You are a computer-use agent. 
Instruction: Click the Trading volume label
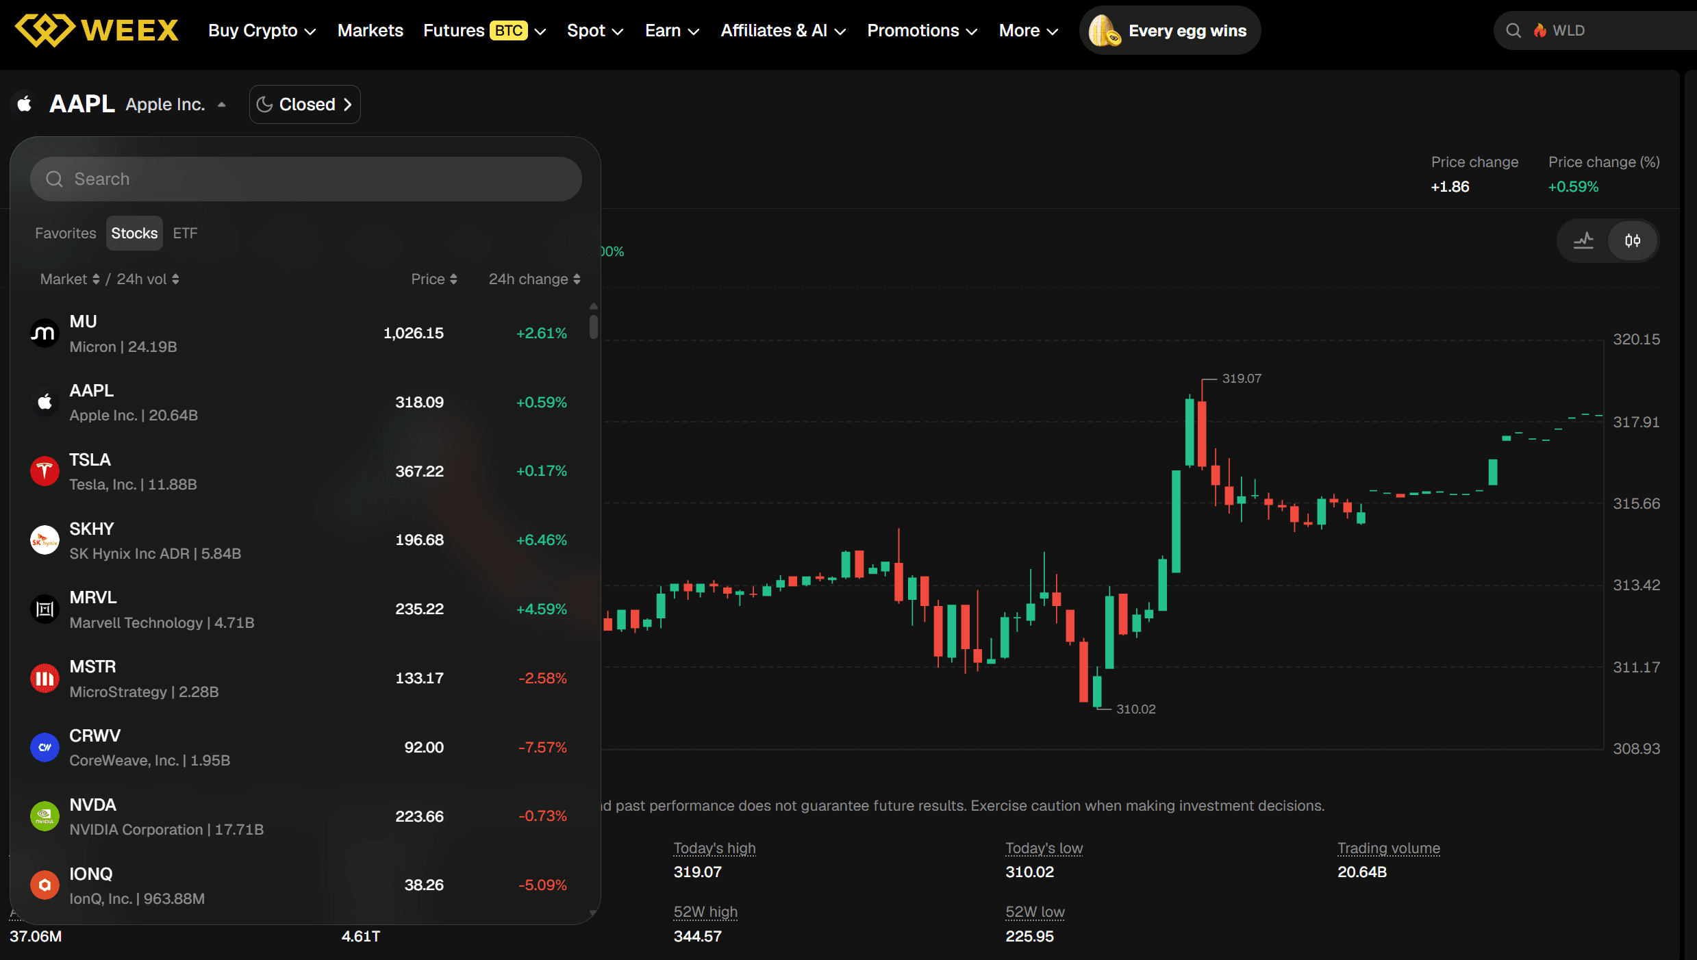pos(1389,848)
